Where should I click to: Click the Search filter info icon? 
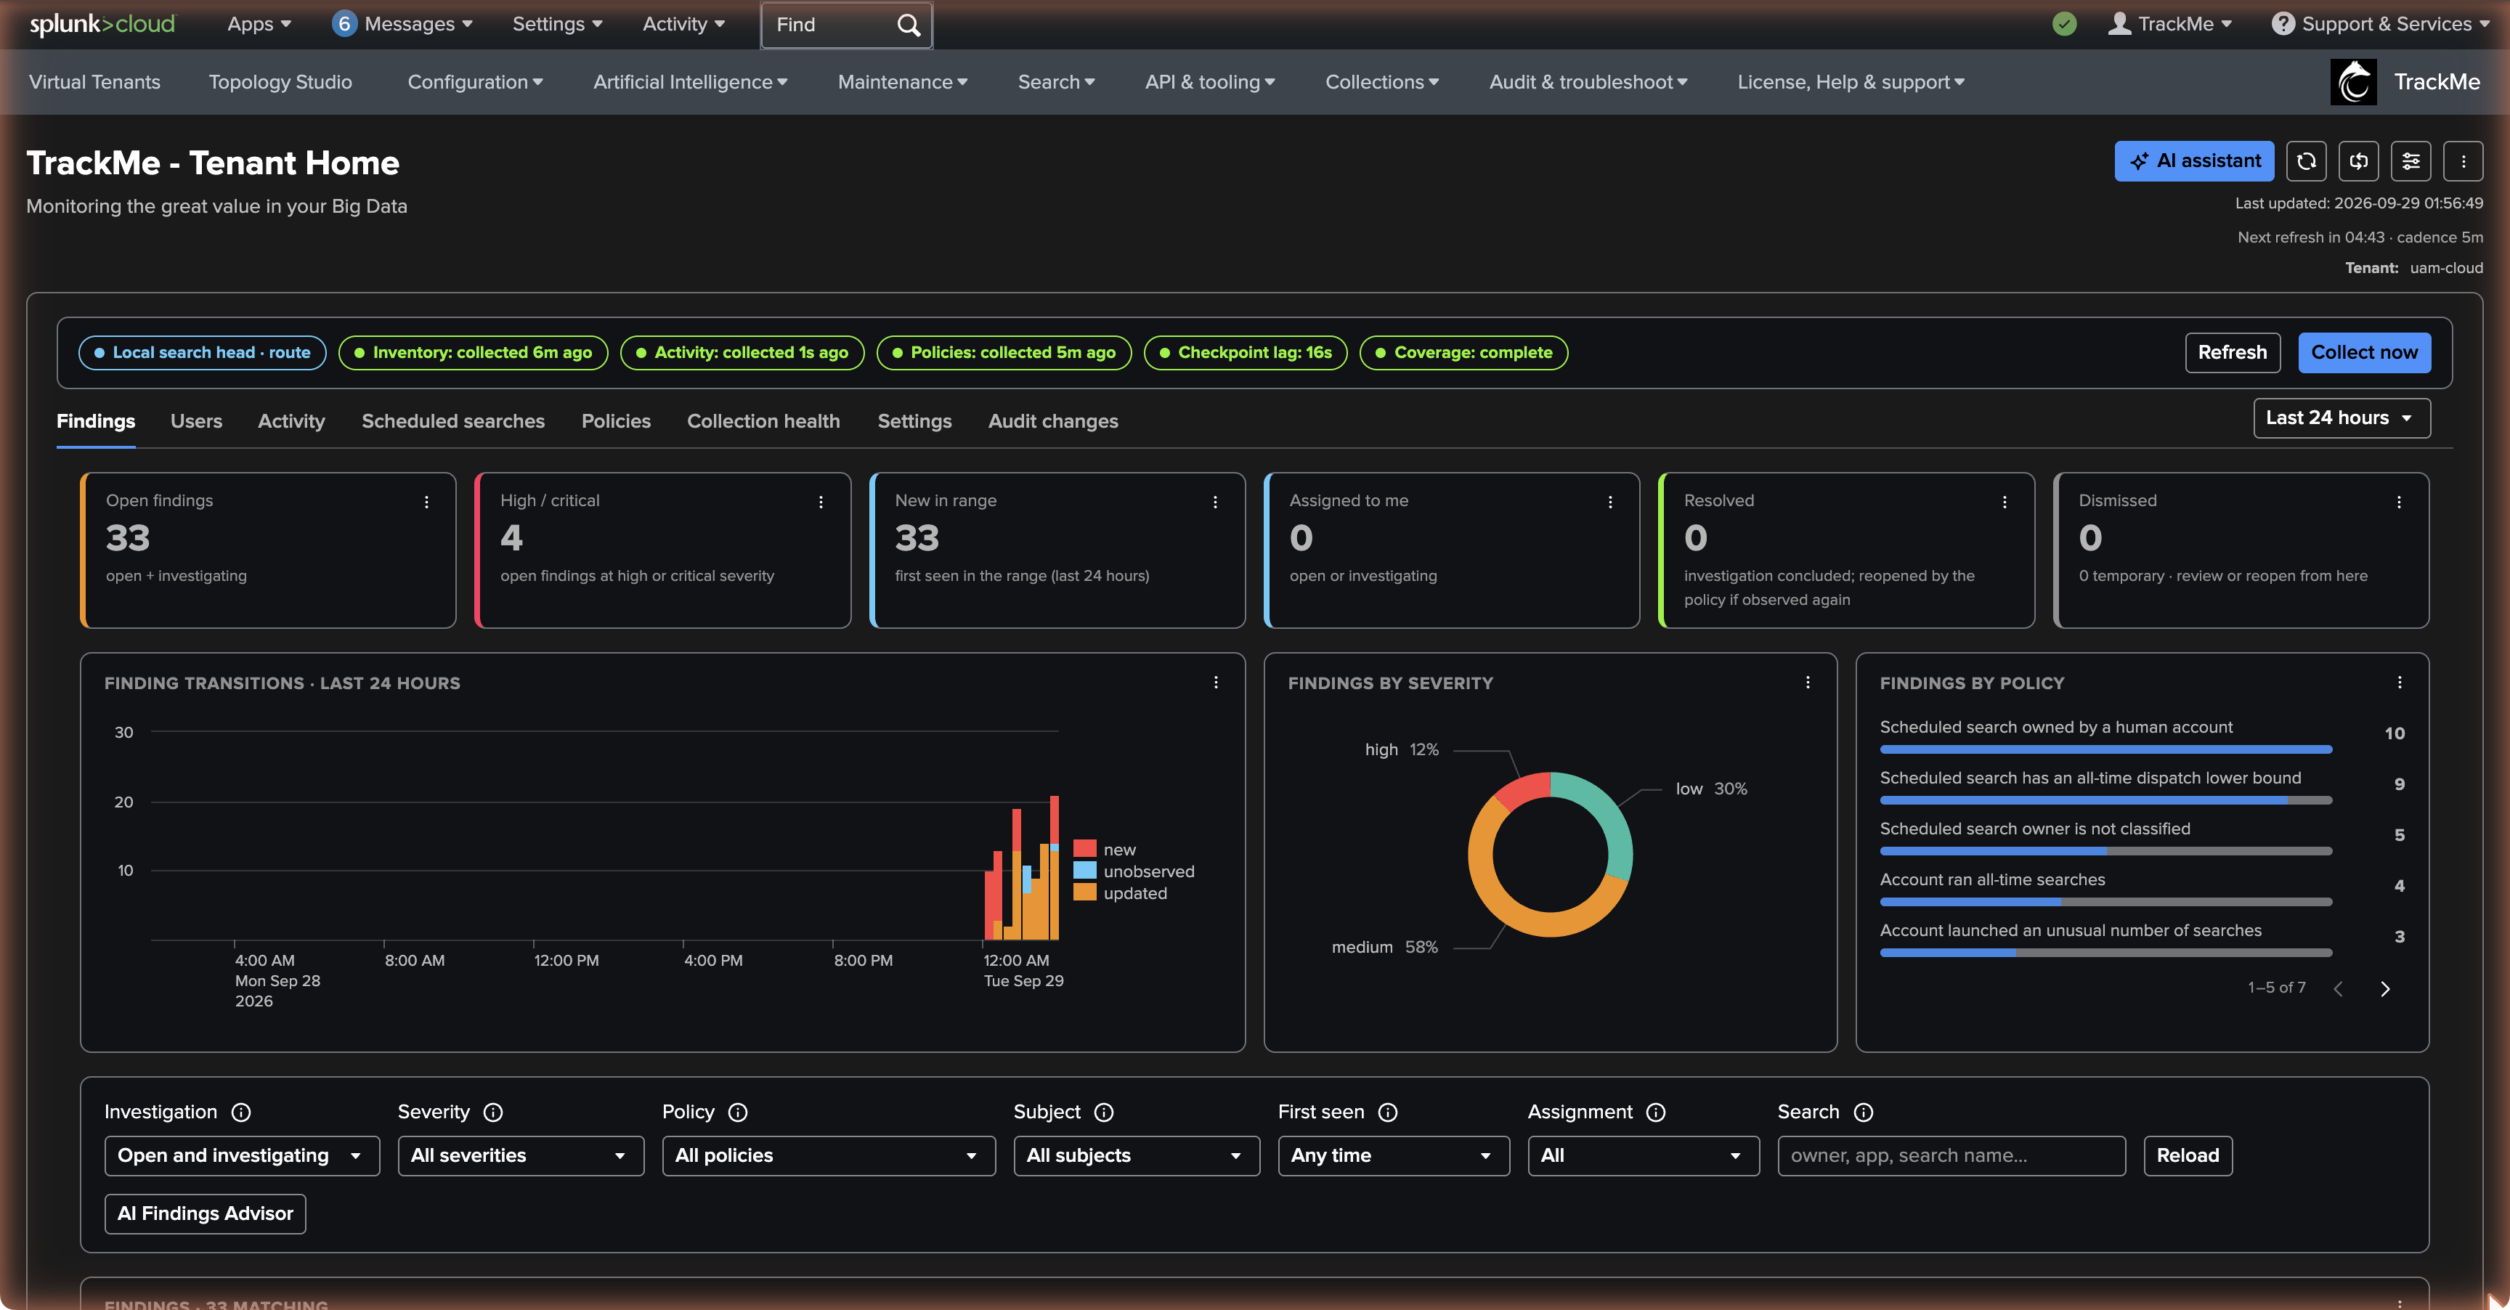[x=1863, y=1112]
